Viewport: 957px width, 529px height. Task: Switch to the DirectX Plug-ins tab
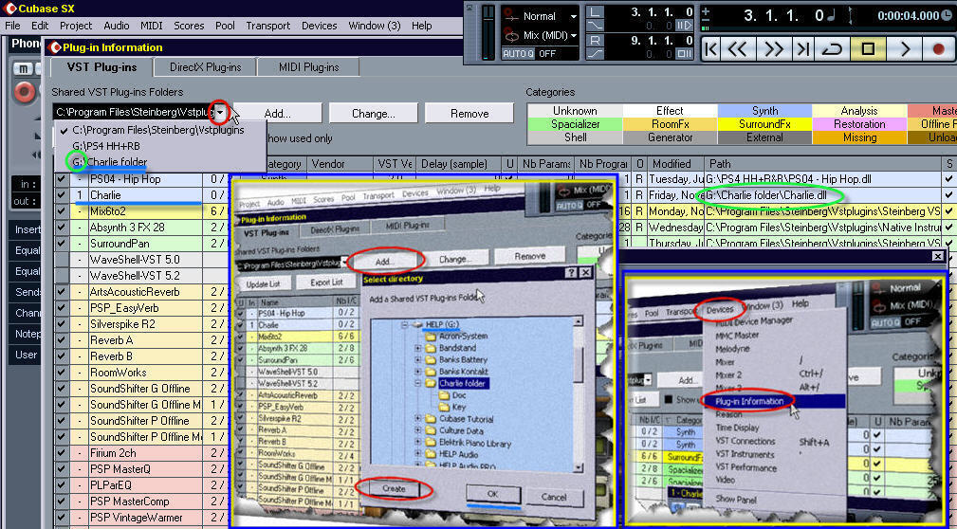205,67
